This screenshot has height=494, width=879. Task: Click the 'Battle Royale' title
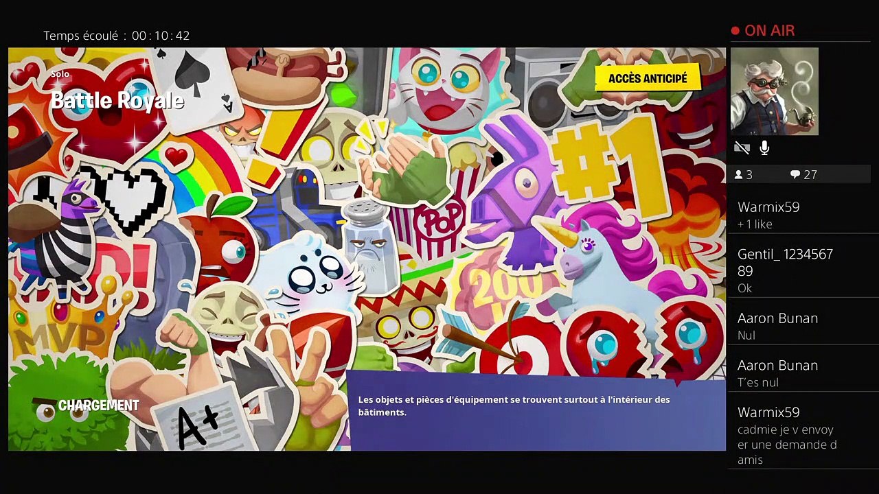pos(117,101)
